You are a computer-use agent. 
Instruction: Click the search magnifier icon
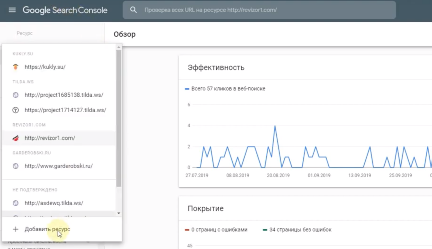tap(133, 10)
